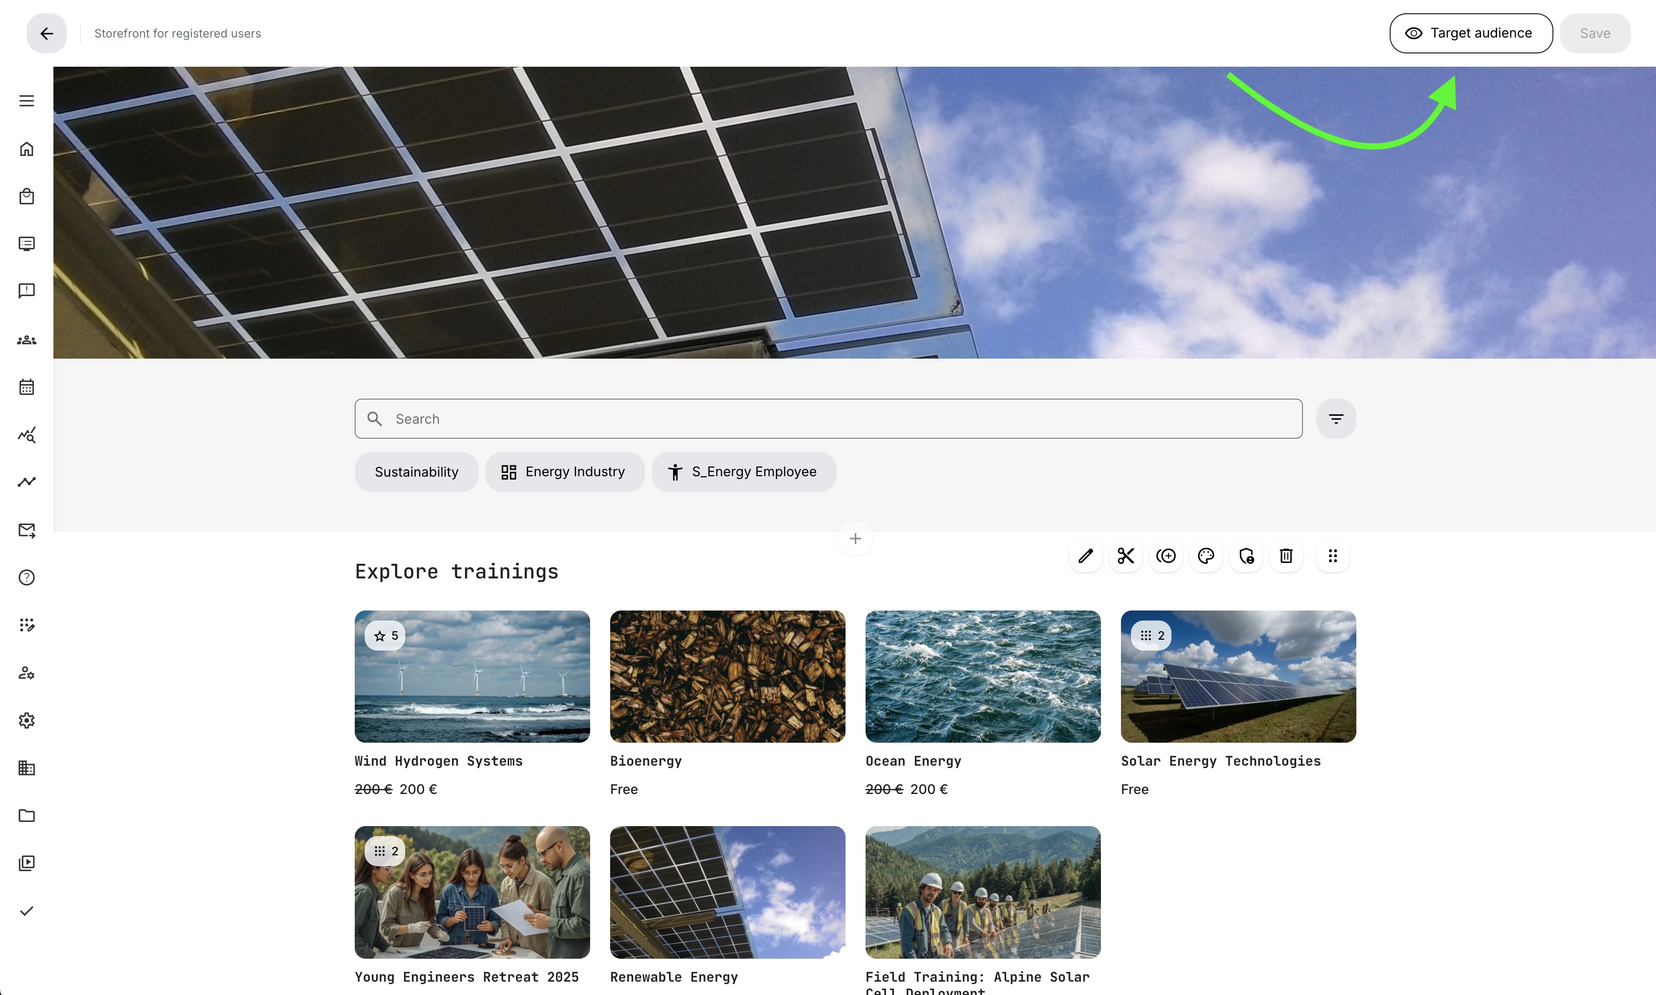Open the calendar icon in sidebar
The image size is (1656, 995).
pyautogui.click(x=27, y=387)
